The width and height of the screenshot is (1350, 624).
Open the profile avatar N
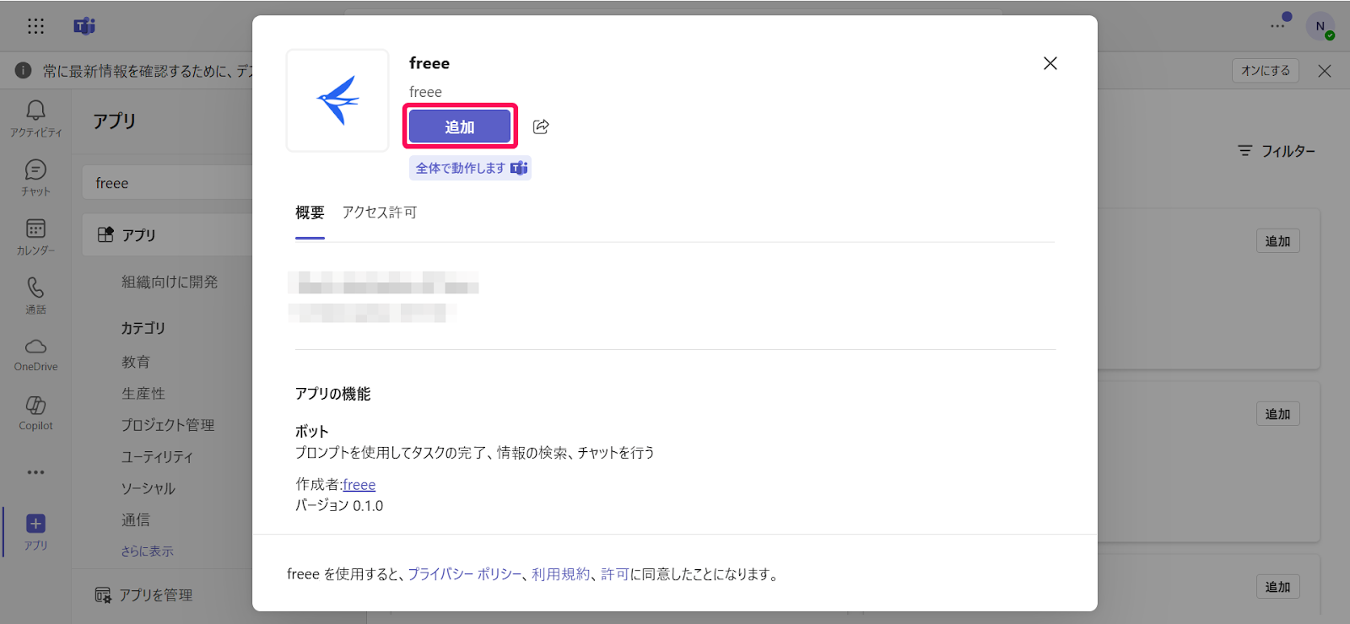pos(1320,26)
